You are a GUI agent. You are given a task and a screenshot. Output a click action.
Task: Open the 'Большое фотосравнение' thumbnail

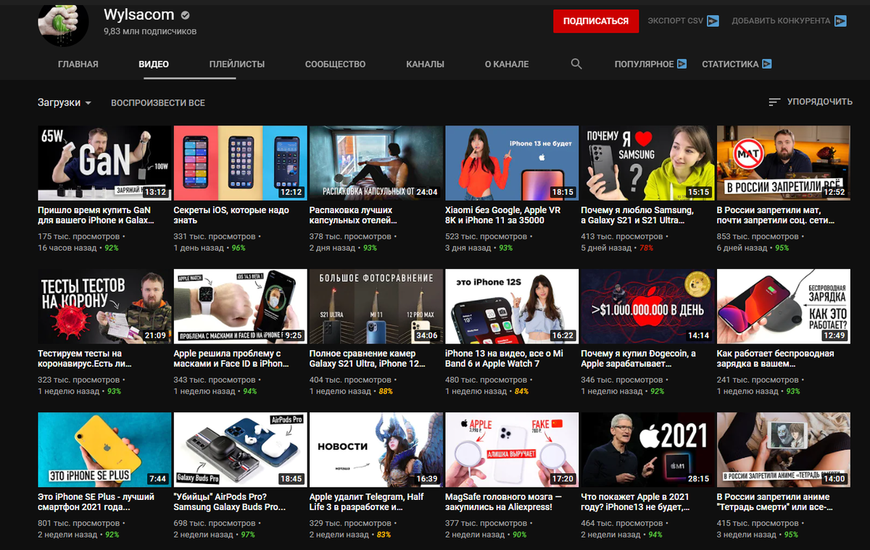pos(376,307)
